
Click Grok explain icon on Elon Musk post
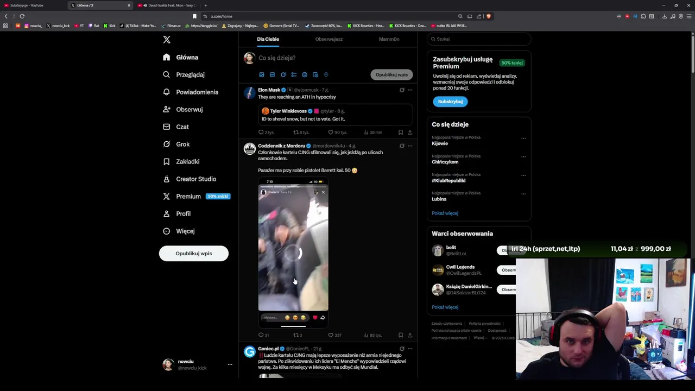coord(402,90)
